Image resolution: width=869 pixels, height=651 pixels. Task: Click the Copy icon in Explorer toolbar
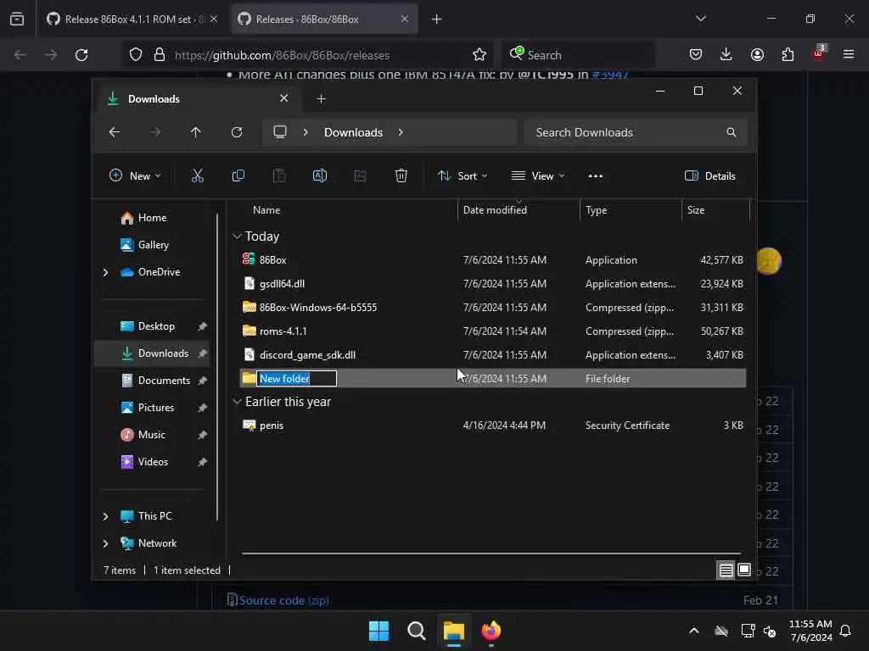pyautogui.click(x=238, y=176)
